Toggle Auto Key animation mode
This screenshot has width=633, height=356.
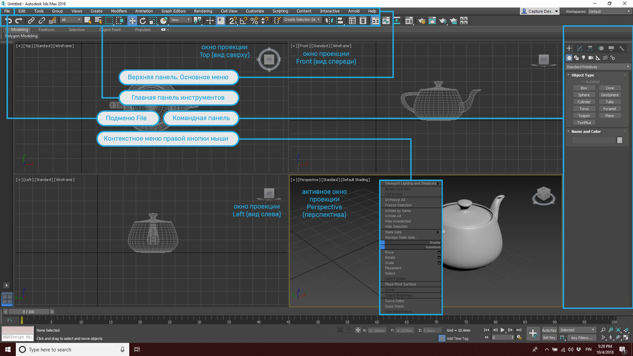549,330
